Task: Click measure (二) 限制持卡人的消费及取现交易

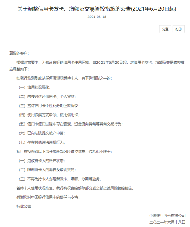Action: pyautogui.click(x=47, y=170)
